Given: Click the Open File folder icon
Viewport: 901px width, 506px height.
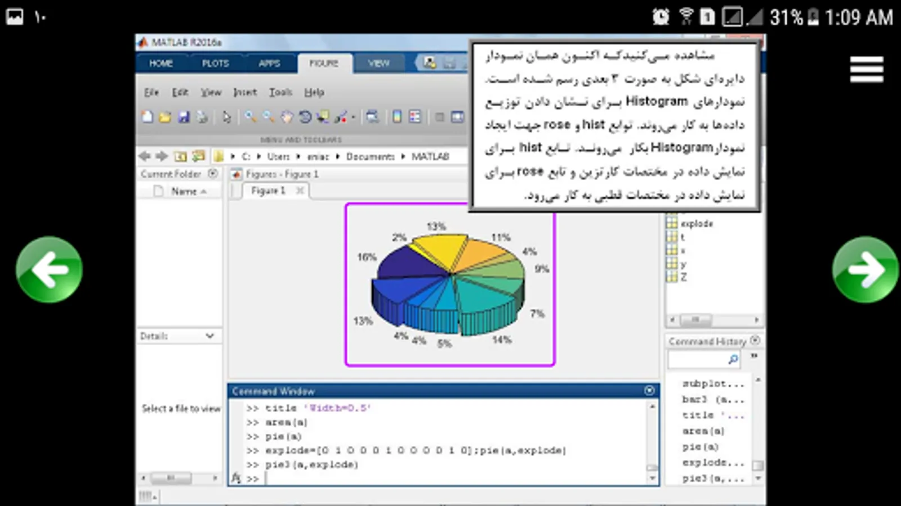Looking at the screenshot, I should [165, 117].
